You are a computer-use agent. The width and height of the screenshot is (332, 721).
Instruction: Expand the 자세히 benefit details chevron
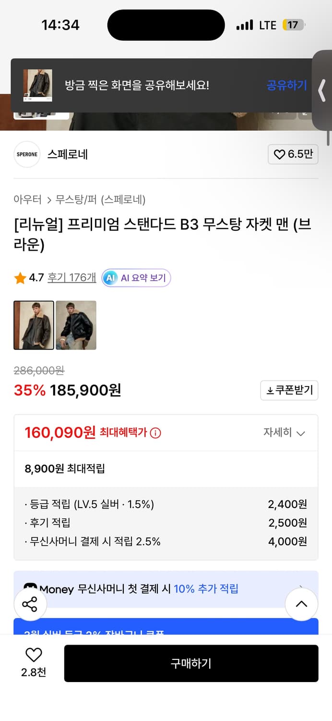(301, 433)
